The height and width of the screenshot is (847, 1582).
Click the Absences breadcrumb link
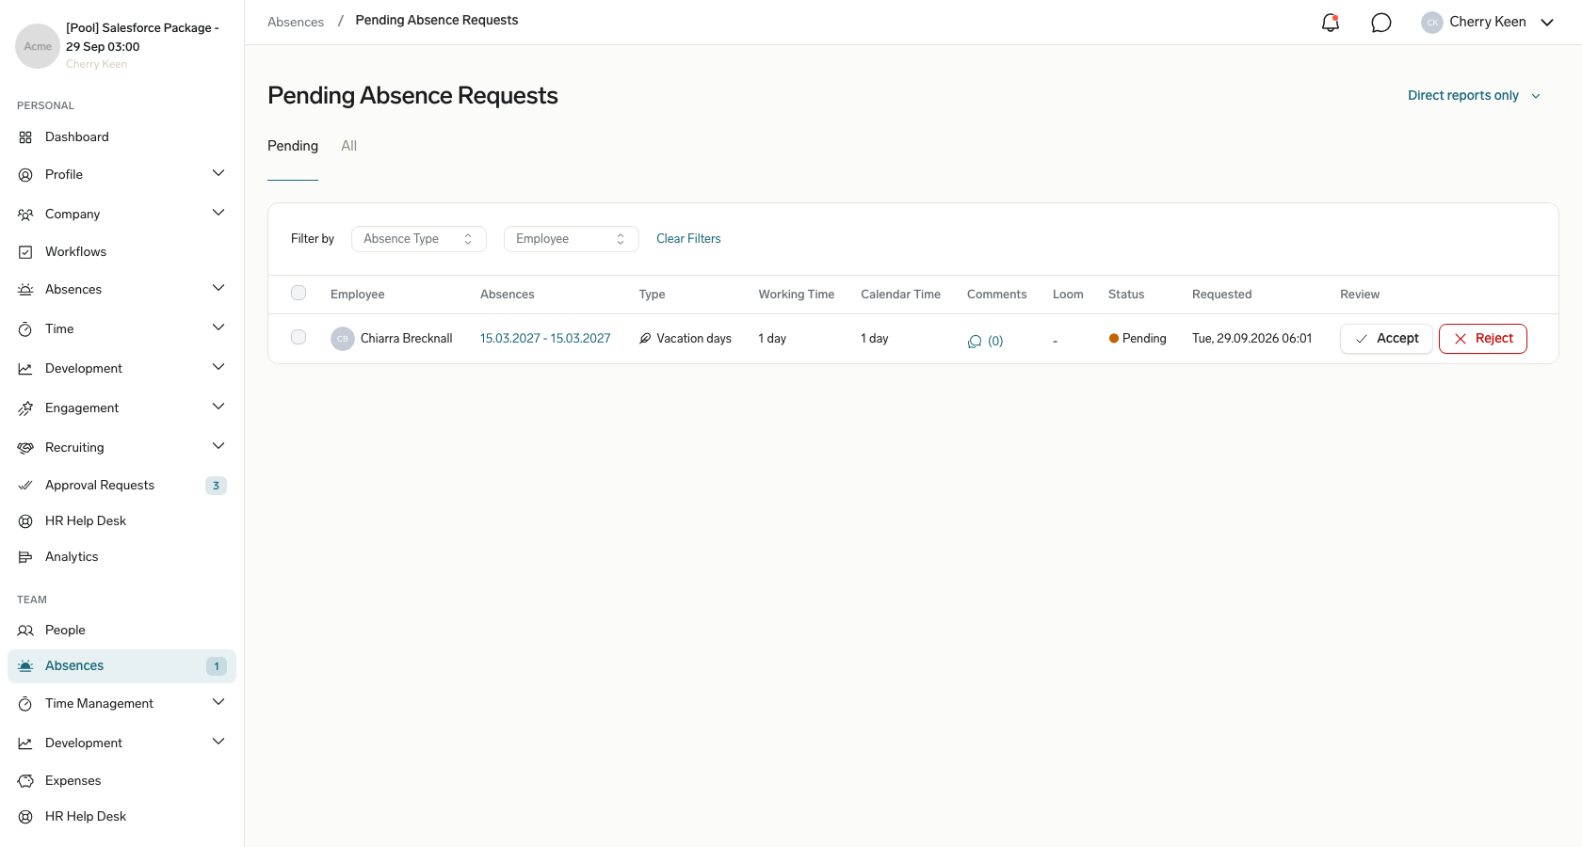[x=296, y=22]
